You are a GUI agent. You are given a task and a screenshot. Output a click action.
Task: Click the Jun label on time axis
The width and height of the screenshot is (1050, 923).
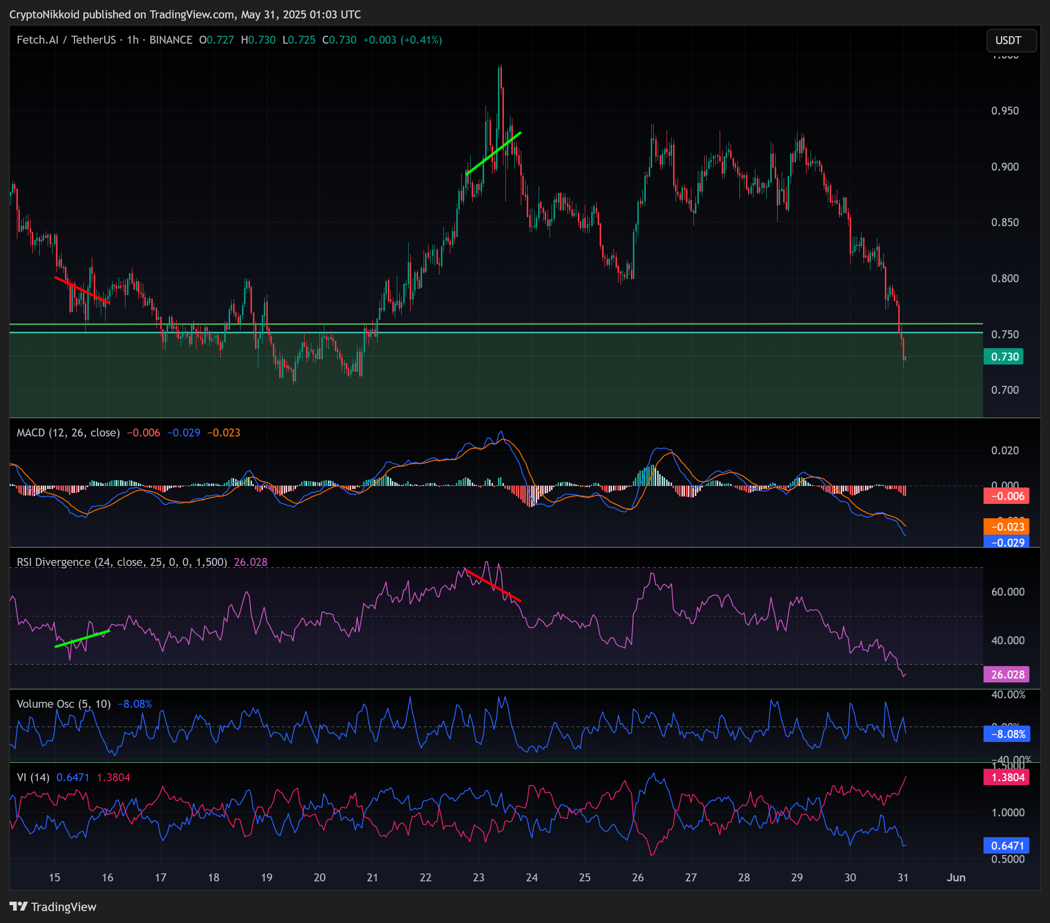956,877
